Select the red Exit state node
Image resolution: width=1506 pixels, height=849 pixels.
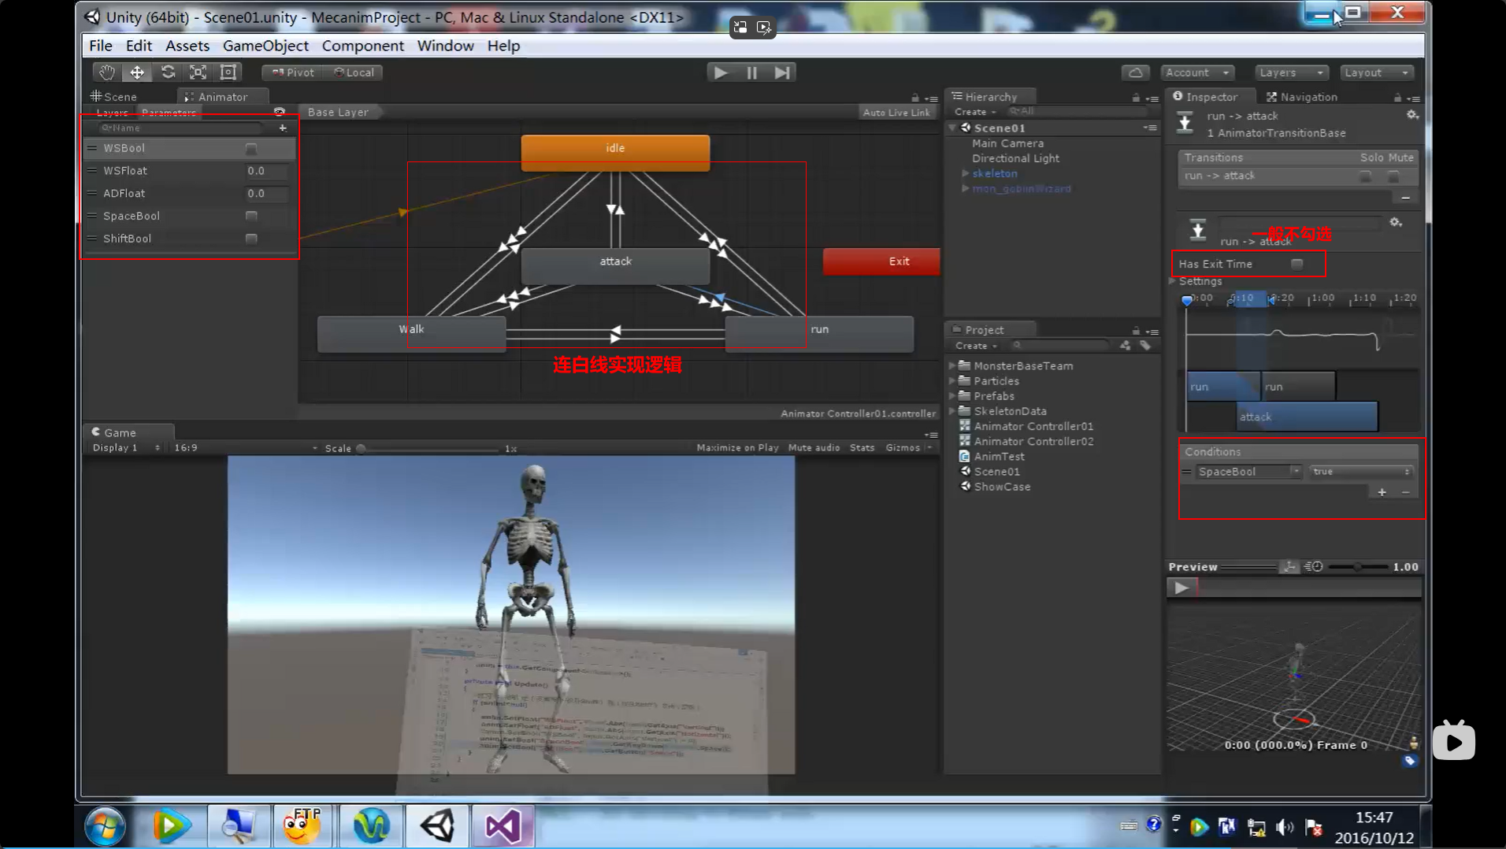881,261
